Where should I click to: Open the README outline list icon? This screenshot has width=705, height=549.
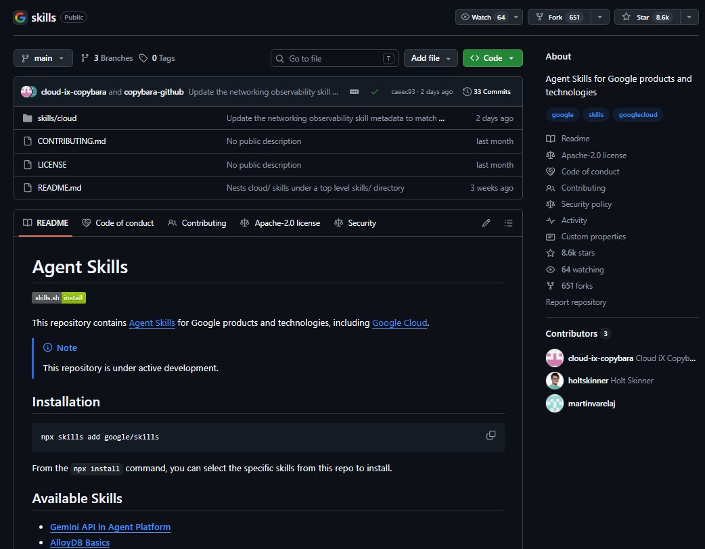[x=508, y=223]
